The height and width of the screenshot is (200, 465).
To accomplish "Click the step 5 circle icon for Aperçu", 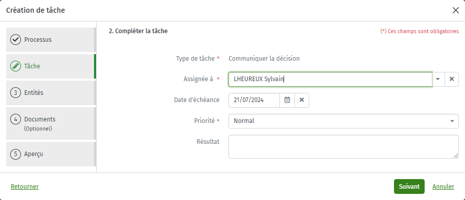I will point(15,154).
